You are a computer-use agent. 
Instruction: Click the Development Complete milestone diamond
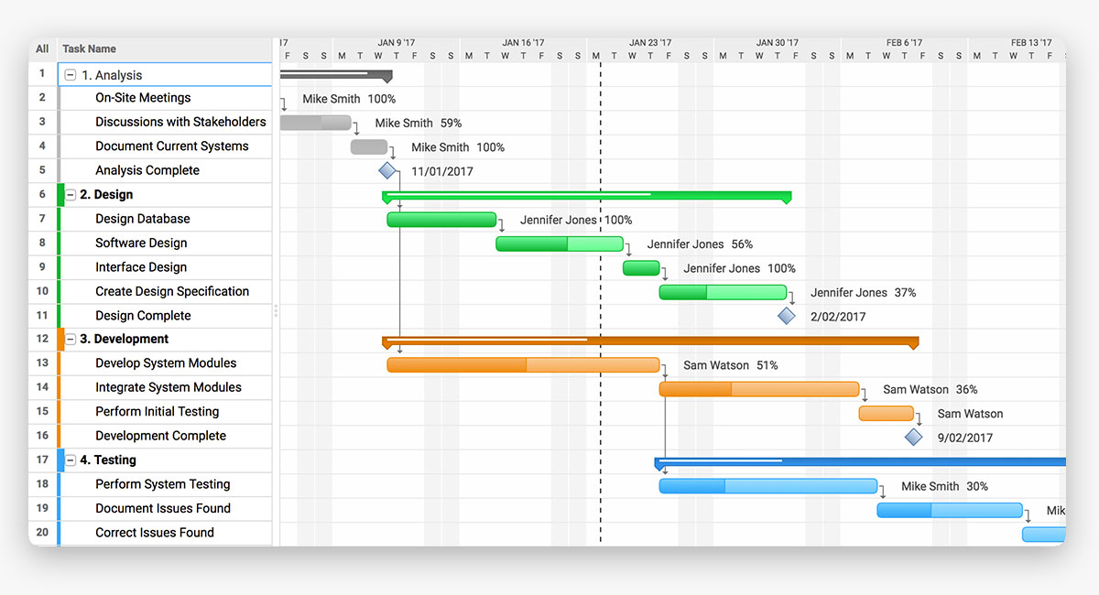[913, 437]
